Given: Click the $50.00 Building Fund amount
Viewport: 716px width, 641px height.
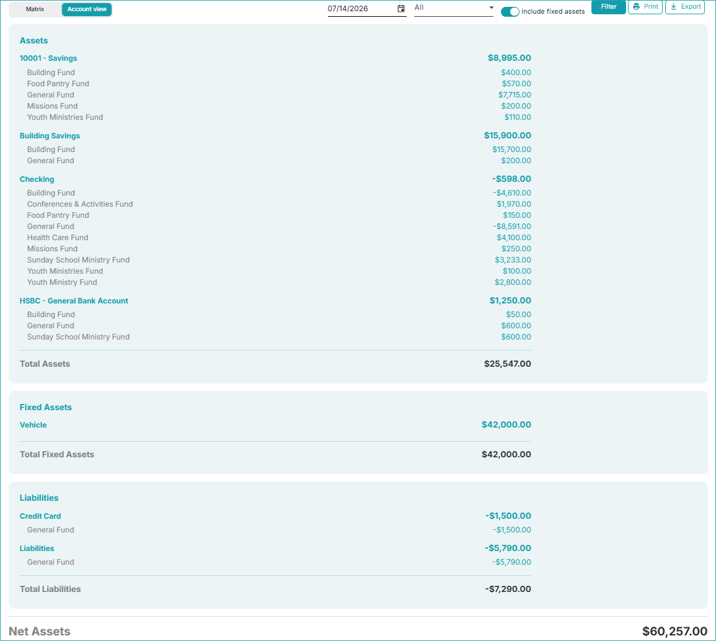Looking at the screenshot, I should point(518,315).
